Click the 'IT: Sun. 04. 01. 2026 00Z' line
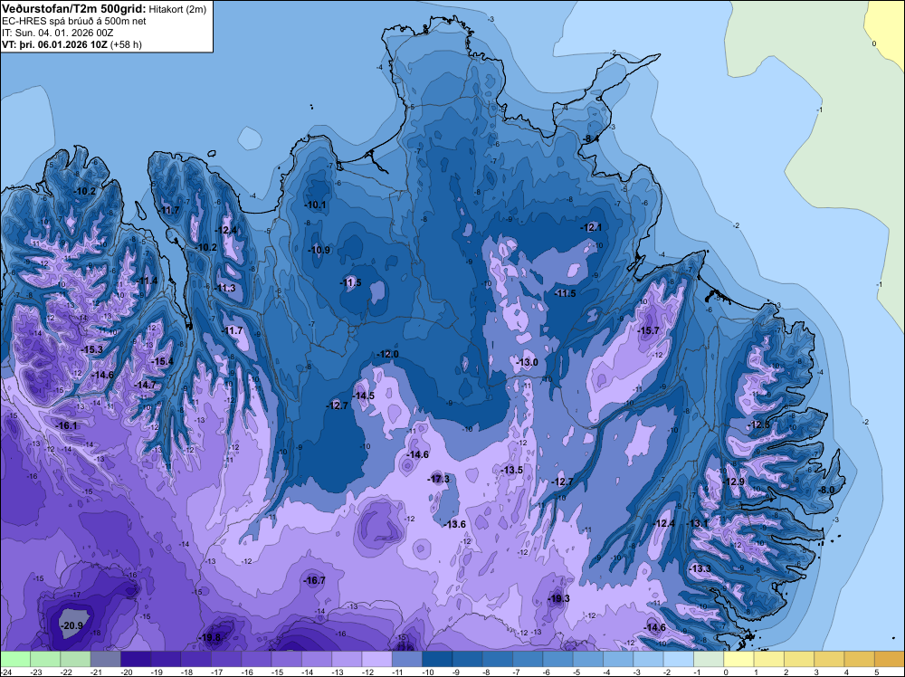905x677 pixels. tap(58, 33)
